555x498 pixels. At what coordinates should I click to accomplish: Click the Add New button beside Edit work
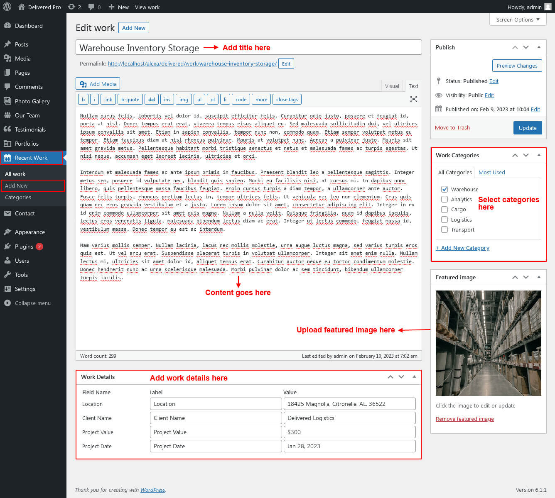(134, 28)
